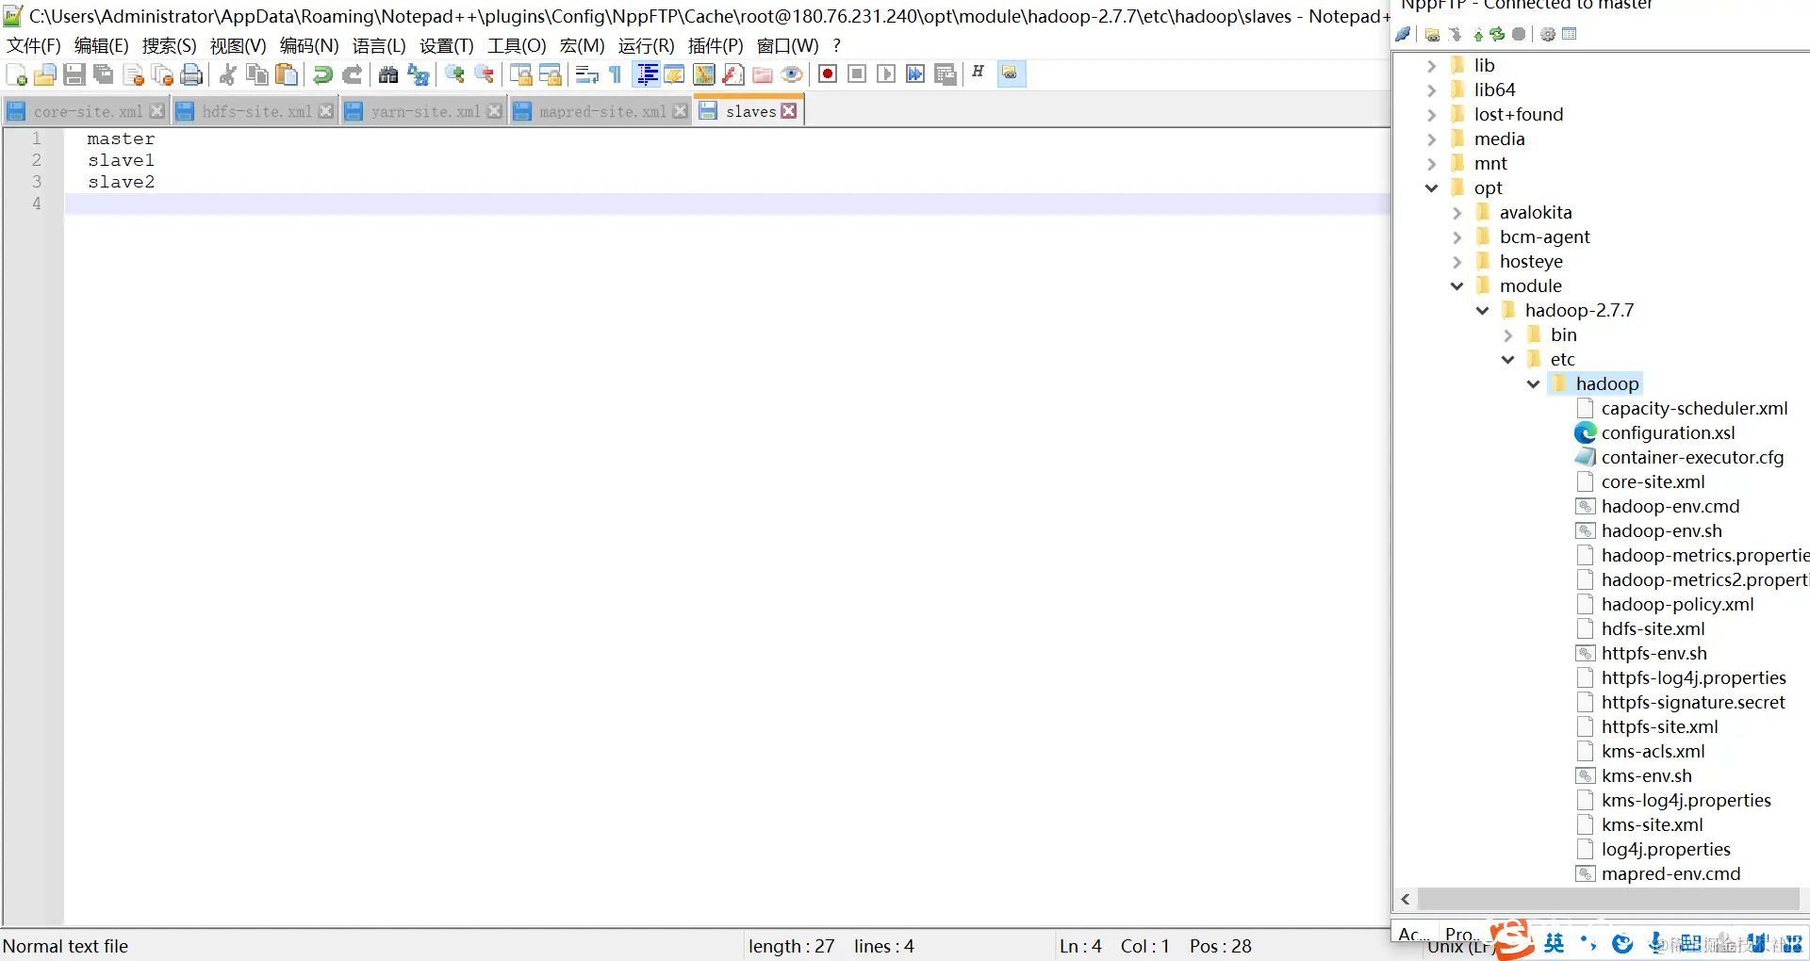Close the core-site.xml tab
This screenshot has width=1810, height=961.
tap(157, 111)
